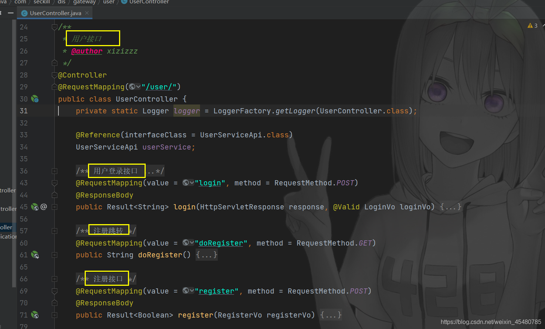Click the @author Javadoc tag

[x=87, y=51]
